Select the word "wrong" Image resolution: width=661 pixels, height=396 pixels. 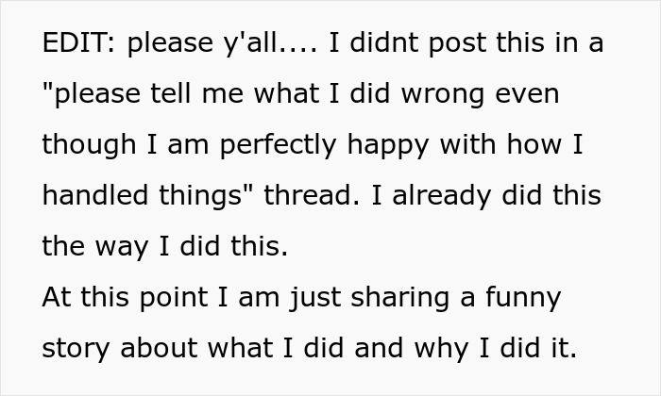click(x=443, y=95)
